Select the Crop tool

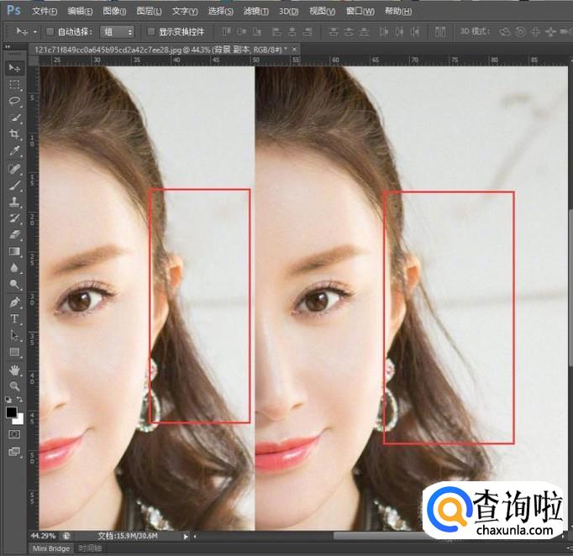(x=14, y=134)
